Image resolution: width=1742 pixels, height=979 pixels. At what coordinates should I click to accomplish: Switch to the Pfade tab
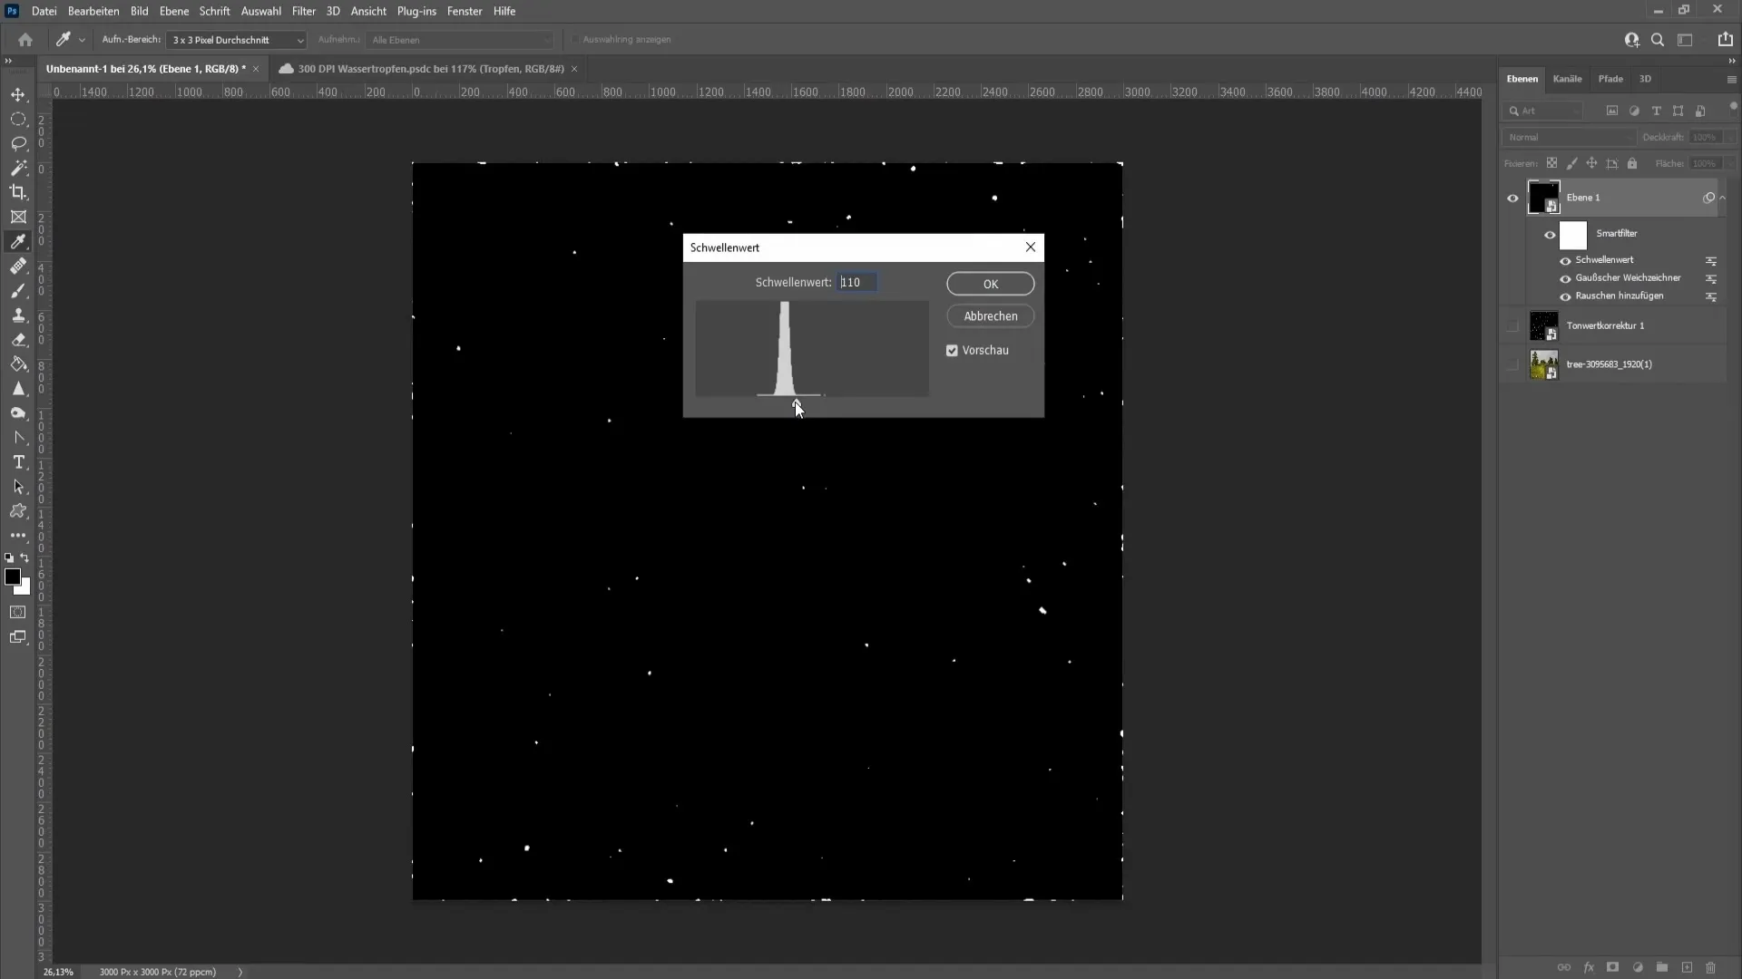coord(1610,79)
